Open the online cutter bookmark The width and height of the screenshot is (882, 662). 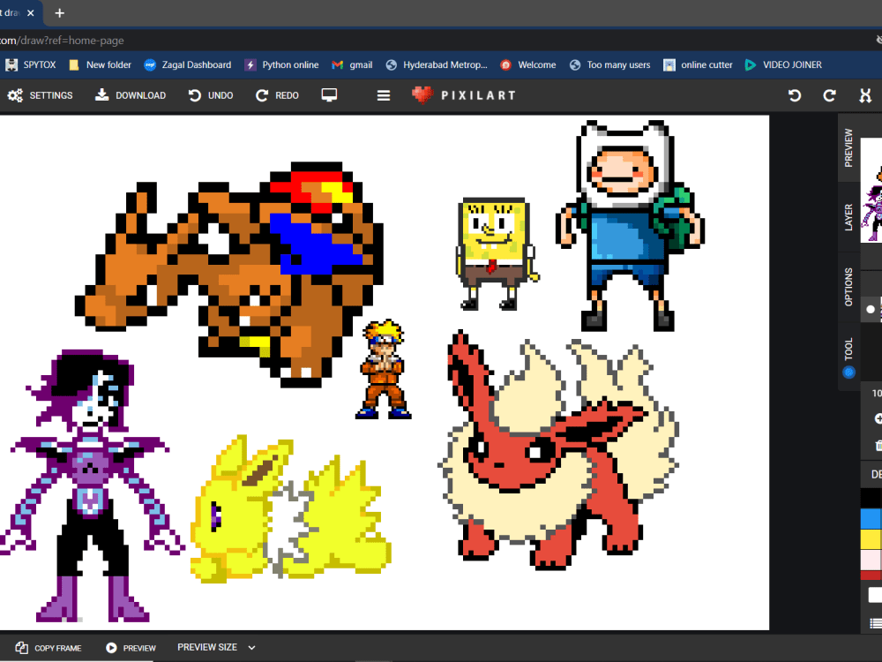pyautogui.click(x=698, y=64)
